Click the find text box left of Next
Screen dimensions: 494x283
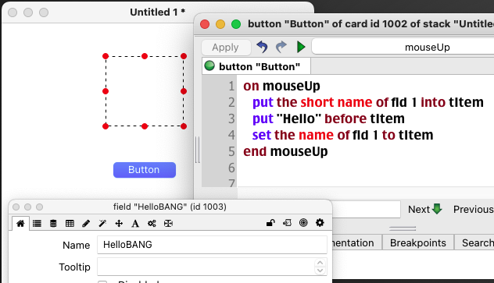click(x=366, y=209)
